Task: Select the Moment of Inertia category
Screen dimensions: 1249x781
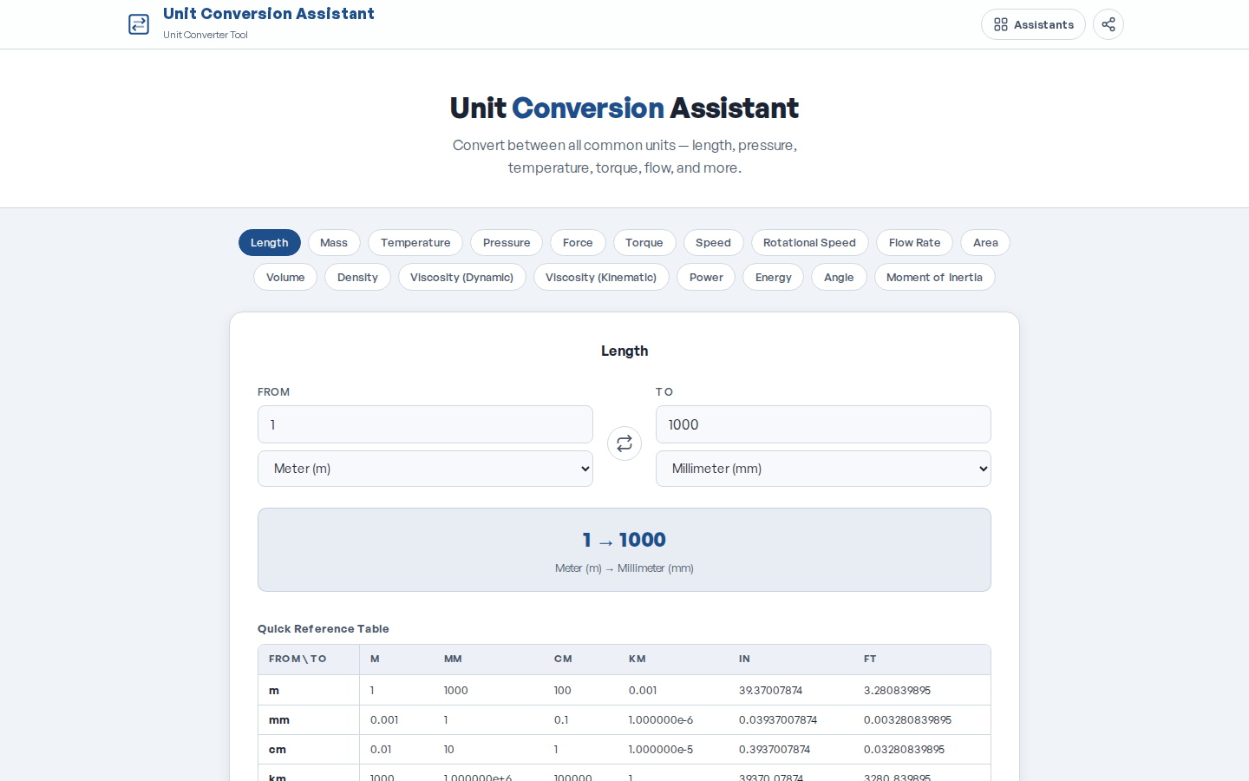Action: (x=934, y=278)
